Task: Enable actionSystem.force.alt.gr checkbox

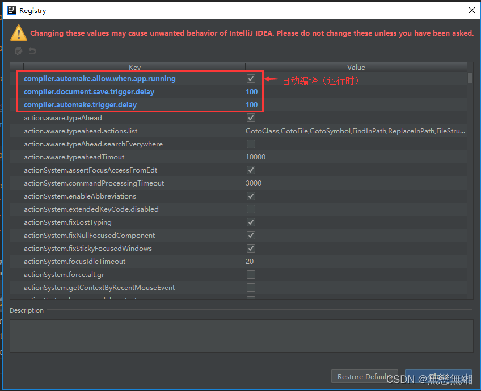Action: (x=251, y=274)
